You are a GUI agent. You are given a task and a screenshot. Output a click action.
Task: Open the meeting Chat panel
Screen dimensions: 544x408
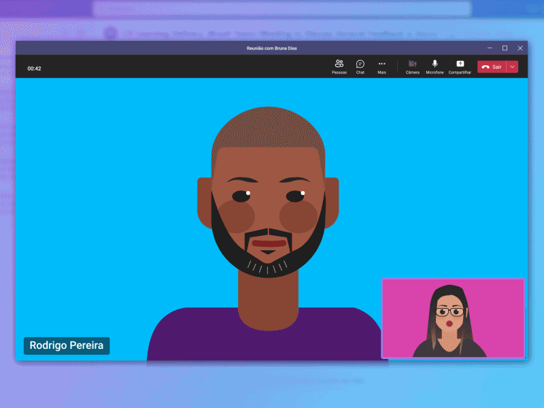pos(360,66)
